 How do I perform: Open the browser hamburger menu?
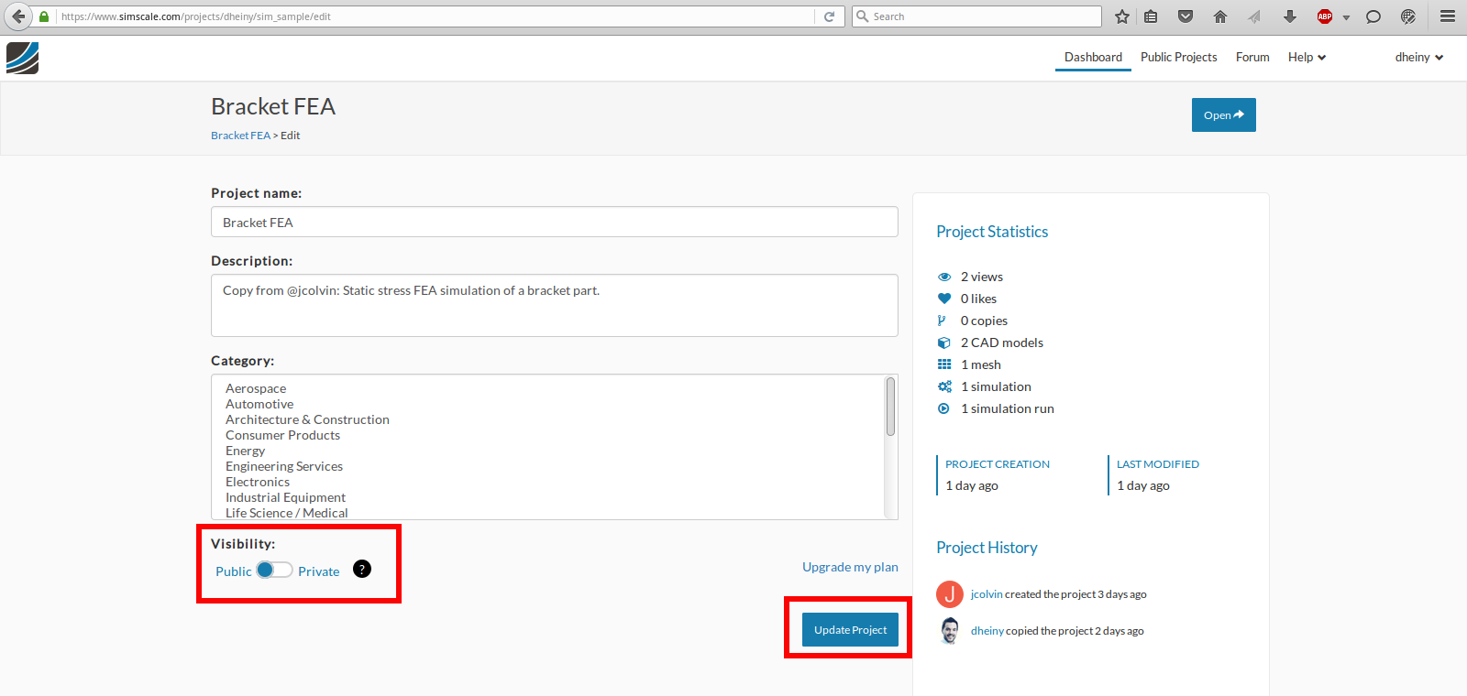pyautogui.click(x=1448, y=16)
